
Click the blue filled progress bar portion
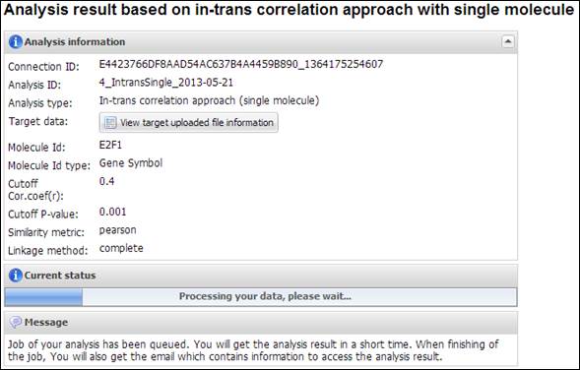[43, 297]
